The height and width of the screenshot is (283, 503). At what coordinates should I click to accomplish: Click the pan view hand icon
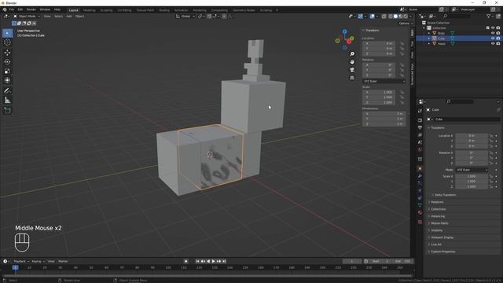[352, 62]
